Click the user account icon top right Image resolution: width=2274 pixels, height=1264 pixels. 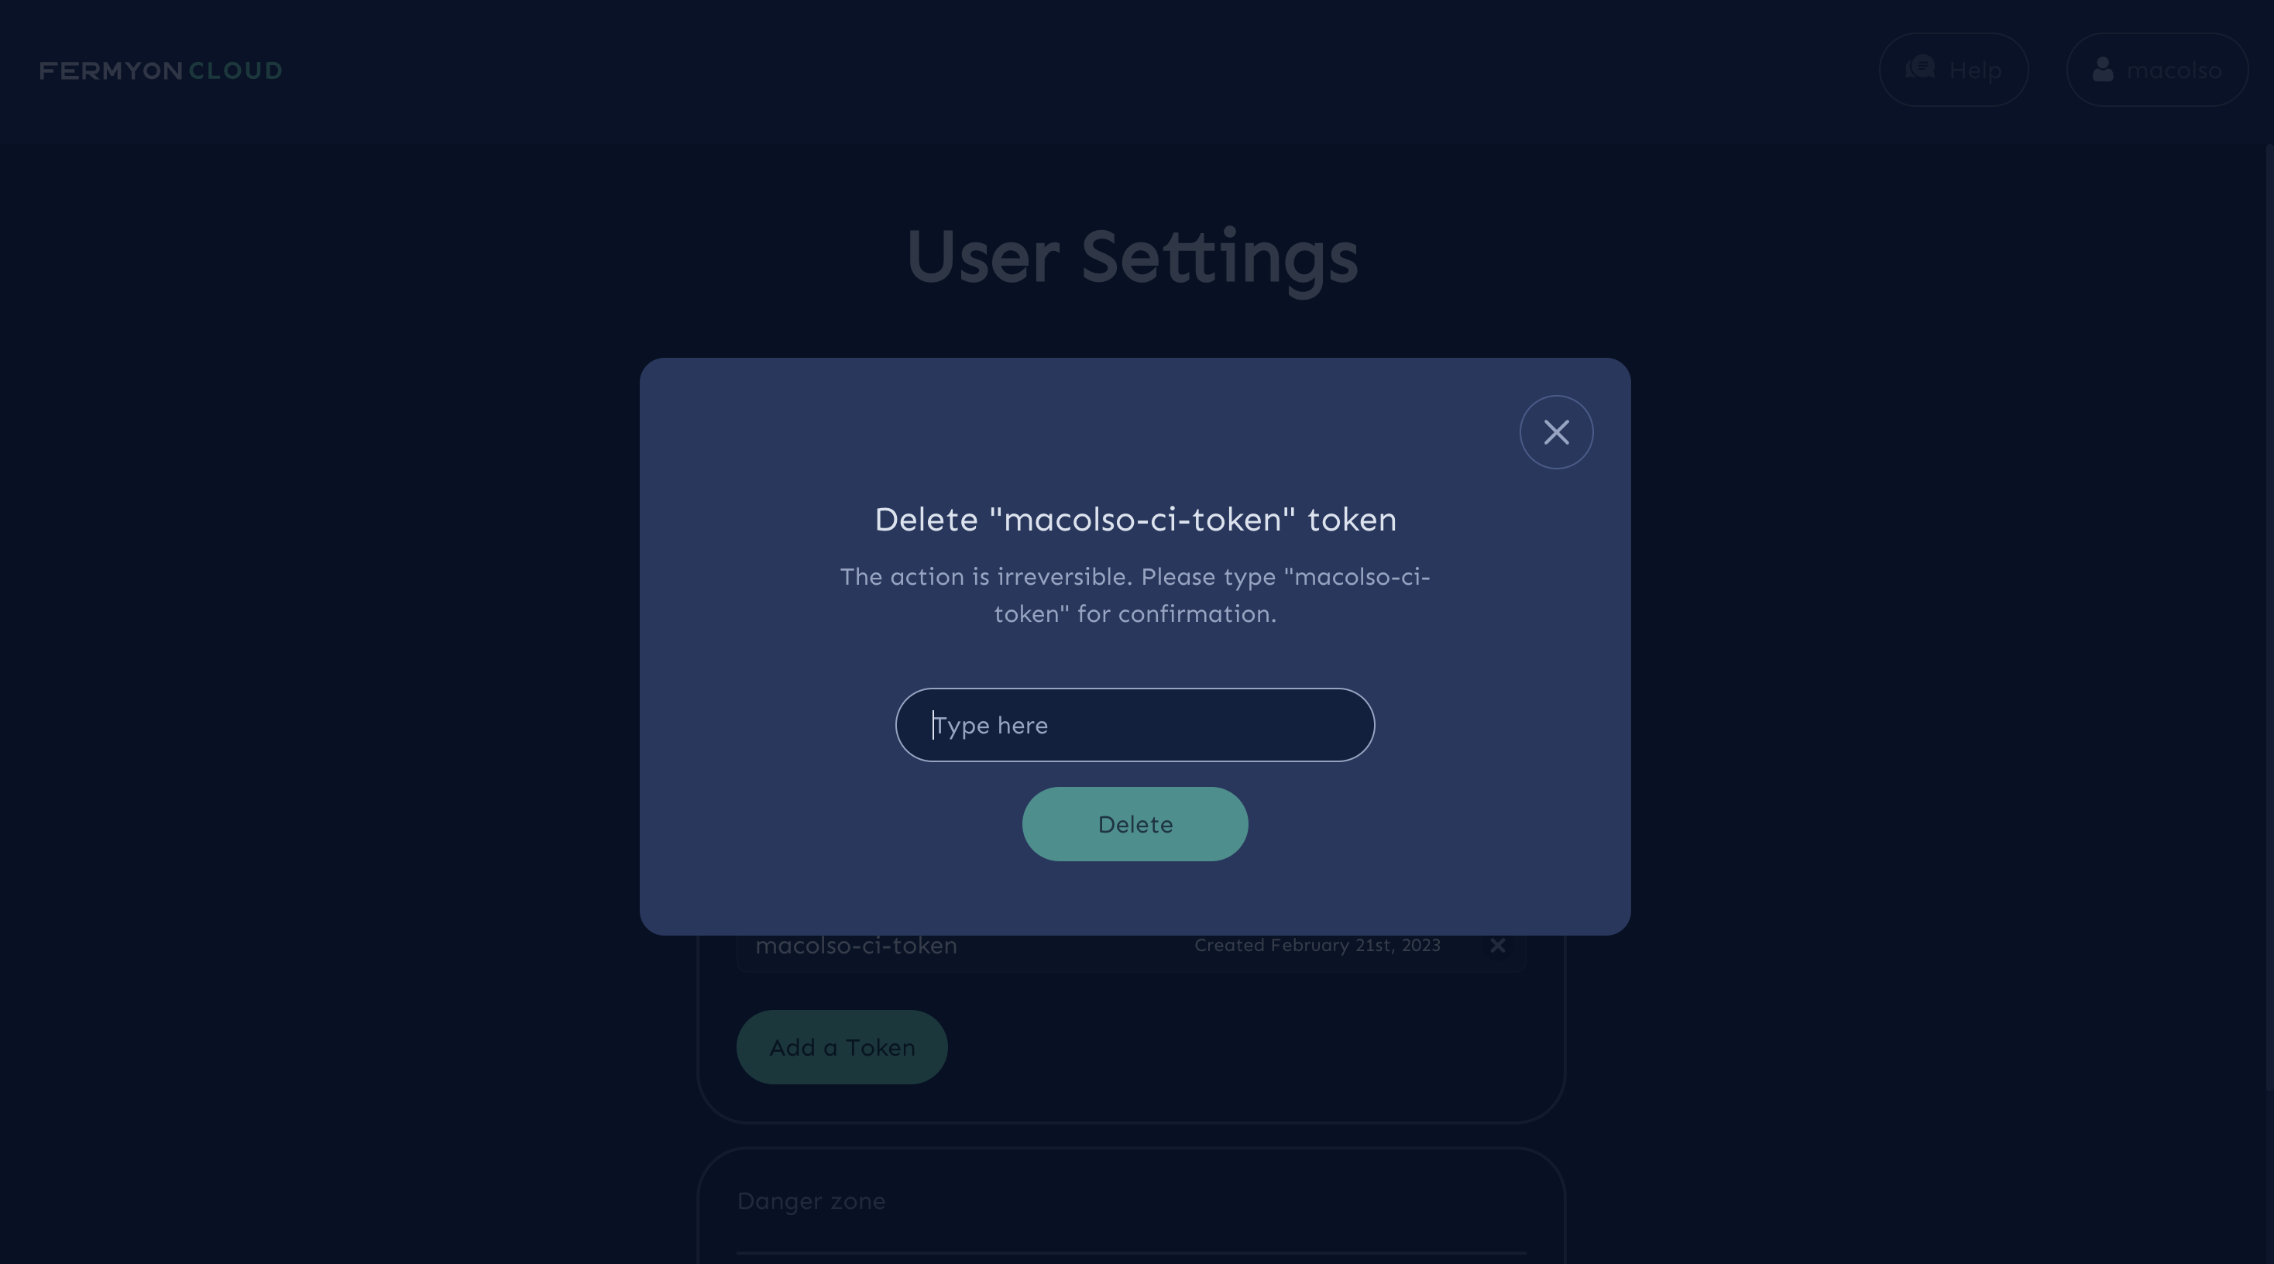pos(2103,68)
